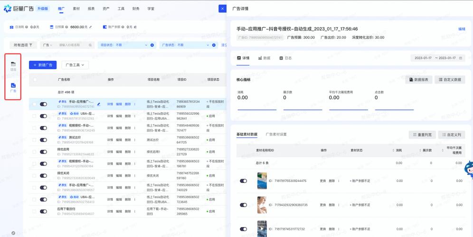This screenshot has height=237, width=473.
Task: Clear the 项目状态 filter with its round x
Action: point(152,45)
